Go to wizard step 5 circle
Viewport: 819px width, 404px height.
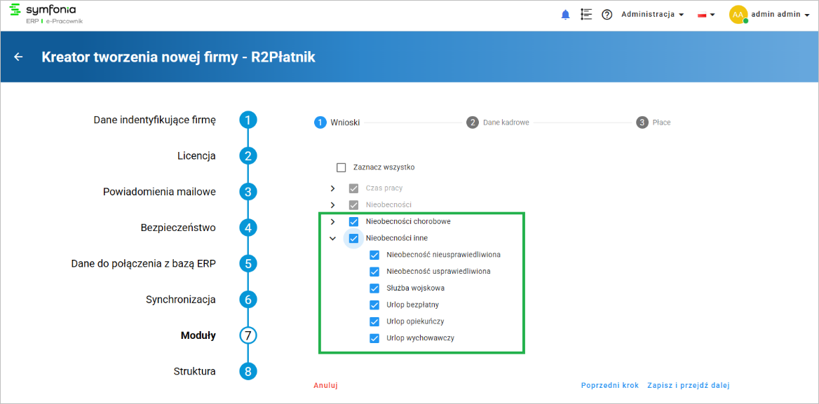[248, 264]
